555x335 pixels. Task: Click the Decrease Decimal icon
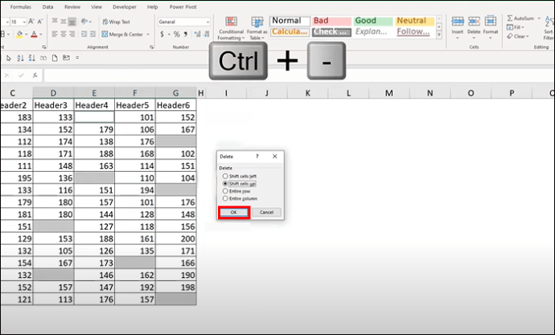click(x=206, y=35)
